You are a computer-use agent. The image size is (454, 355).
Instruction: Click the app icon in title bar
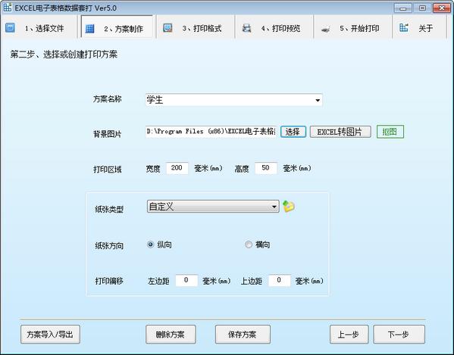point(8,8)
